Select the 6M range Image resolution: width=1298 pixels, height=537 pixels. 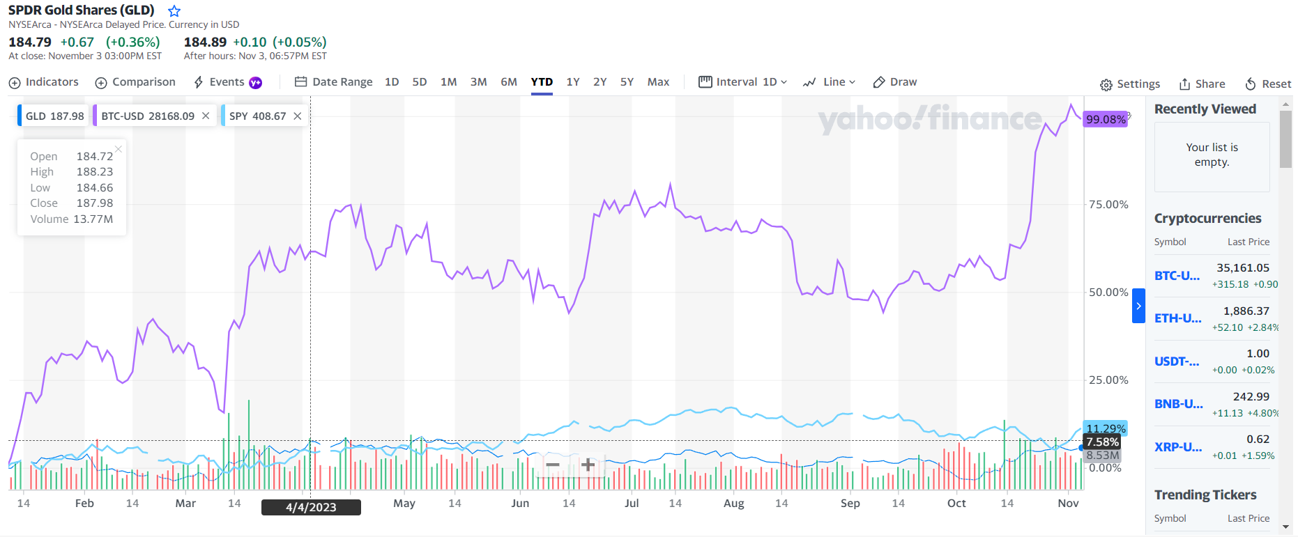[509, 82]
